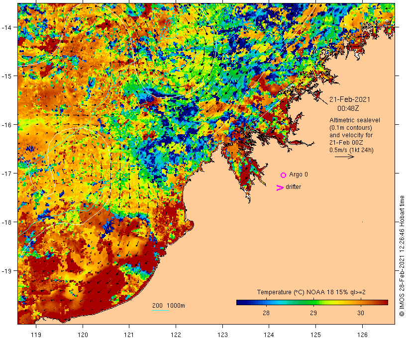Click latitude label '-14'
Image resolution: width=408 pixels, height=338 pixels.
coord(6,27)
